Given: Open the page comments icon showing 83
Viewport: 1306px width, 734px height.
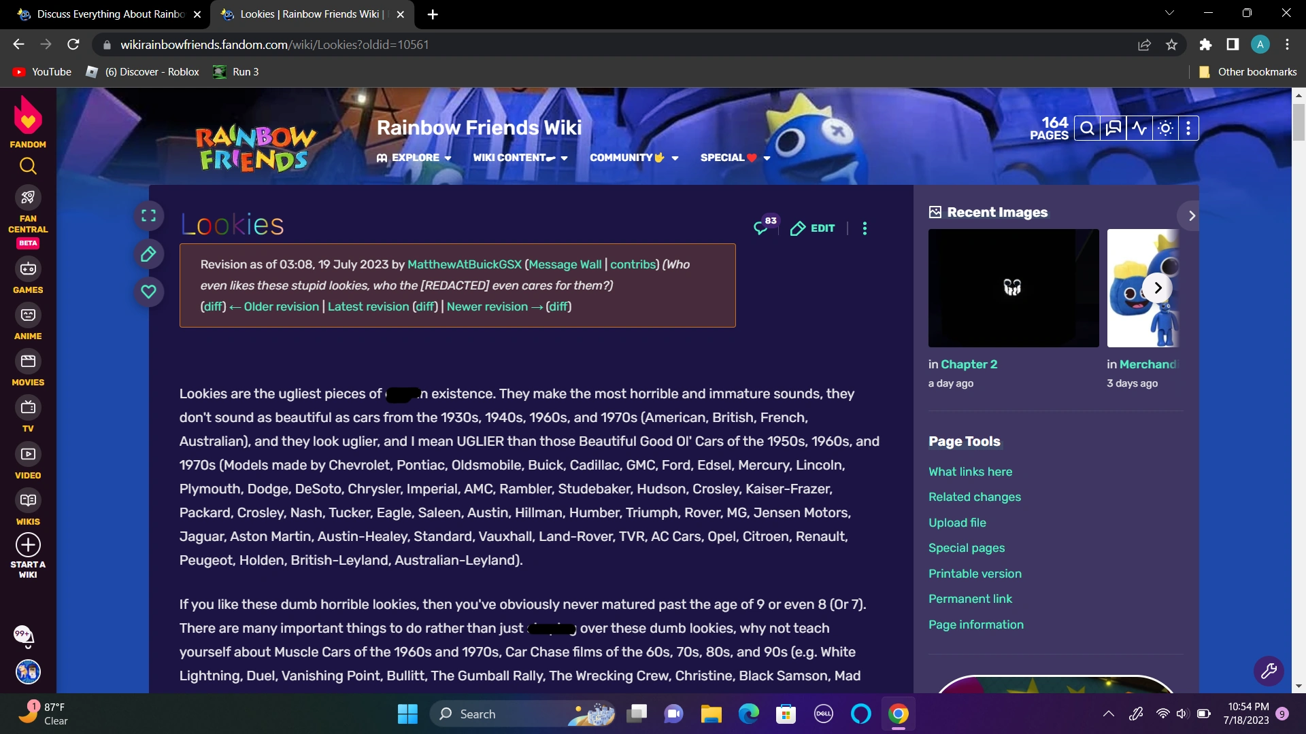Looking at the screenshot, I should [x=763, y=228].
